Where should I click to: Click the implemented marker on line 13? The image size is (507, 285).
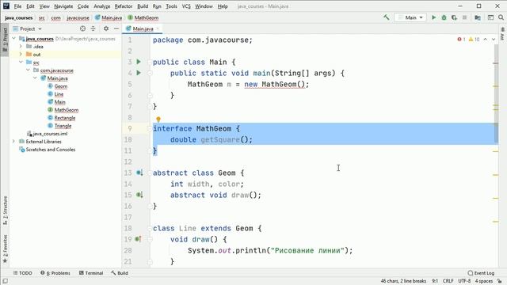(139, 173)
